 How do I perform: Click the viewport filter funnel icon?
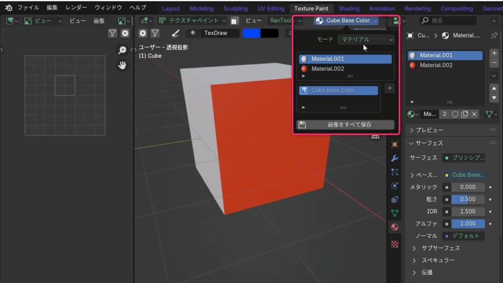coord(155,33)
